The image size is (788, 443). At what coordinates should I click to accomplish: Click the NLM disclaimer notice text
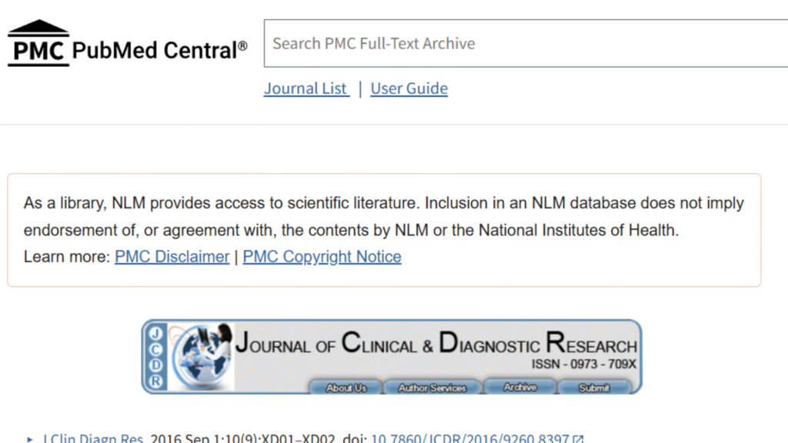tap(383, 216)
